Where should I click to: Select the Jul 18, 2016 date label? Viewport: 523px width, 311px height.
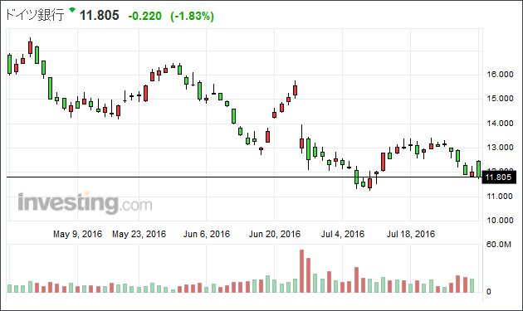411,234
